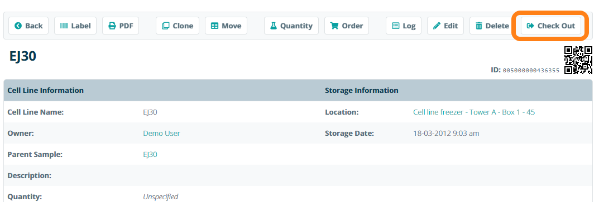View the sample Log history
The width and height of the screenshot is (599, 202).
click(404, 26)
